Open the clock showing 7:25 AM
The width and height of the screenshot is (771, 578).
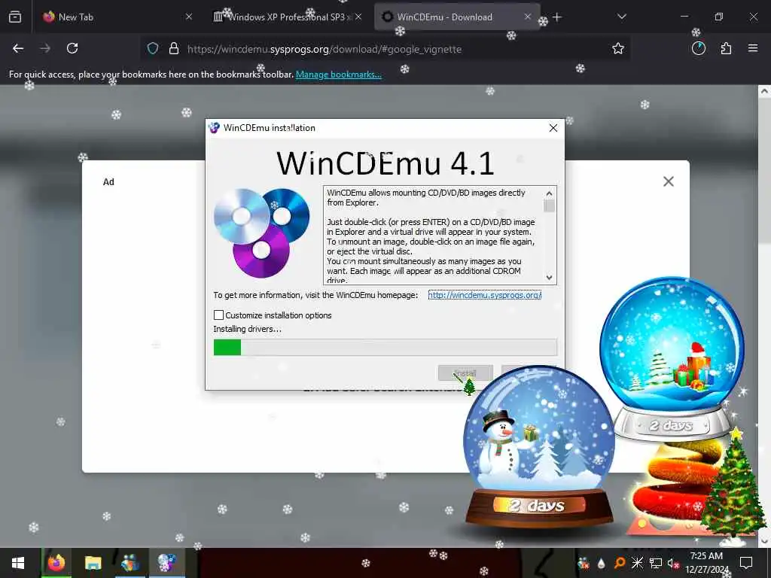(x=706, y=563)
